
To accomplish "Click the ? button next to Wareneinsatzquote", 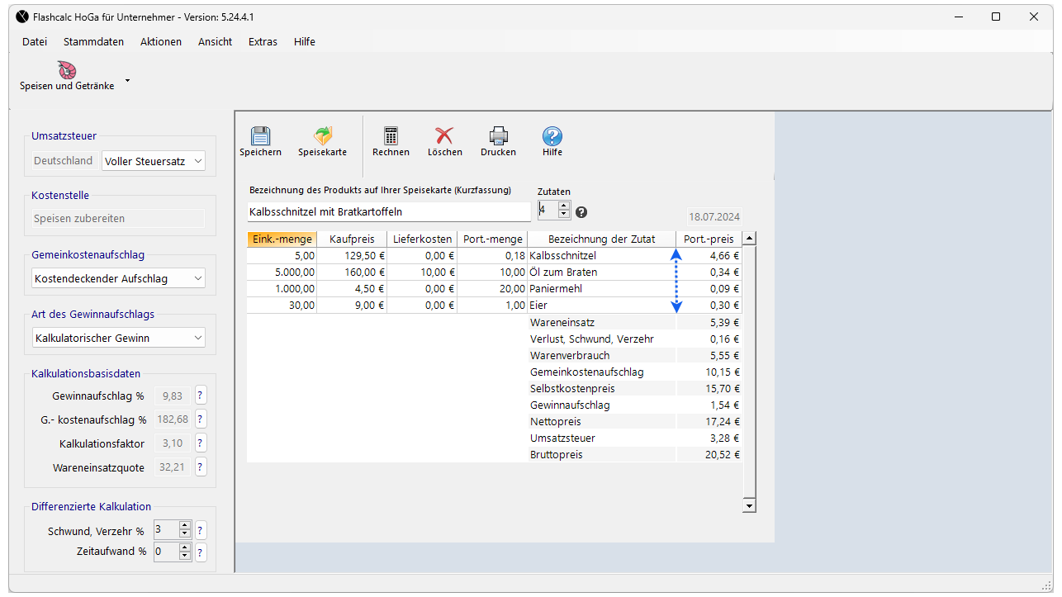I will click(x=201, y=467).
